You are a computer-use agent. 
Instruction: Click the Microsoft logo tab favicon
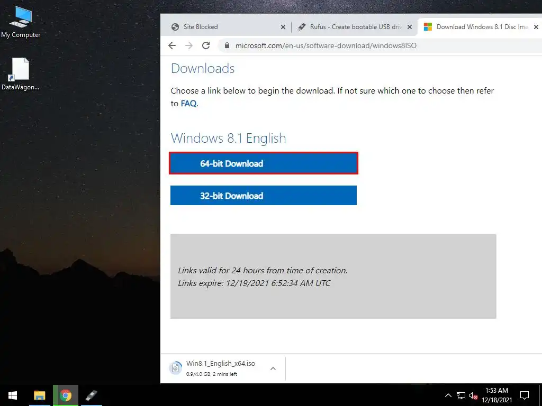tap(428, 27)
